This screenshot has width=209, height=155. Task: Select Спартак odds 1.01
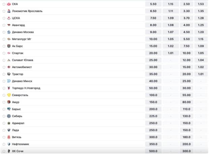point(171,53)
